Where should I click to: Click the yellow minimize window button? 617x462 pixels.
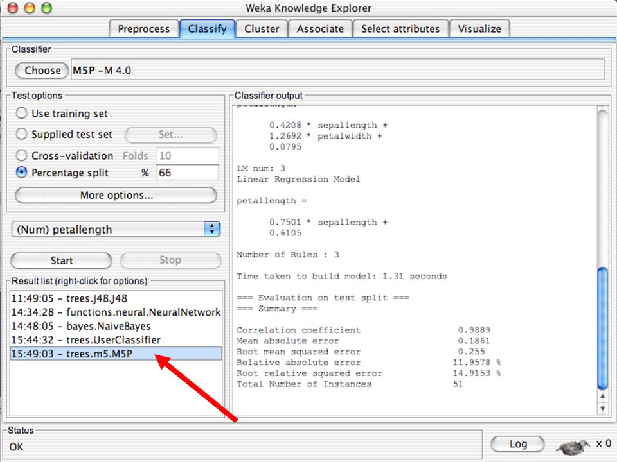tap(30, 8)
